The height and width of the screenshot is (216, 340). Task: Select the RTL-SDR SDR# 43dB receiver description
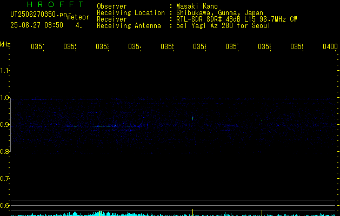[236, 19]
